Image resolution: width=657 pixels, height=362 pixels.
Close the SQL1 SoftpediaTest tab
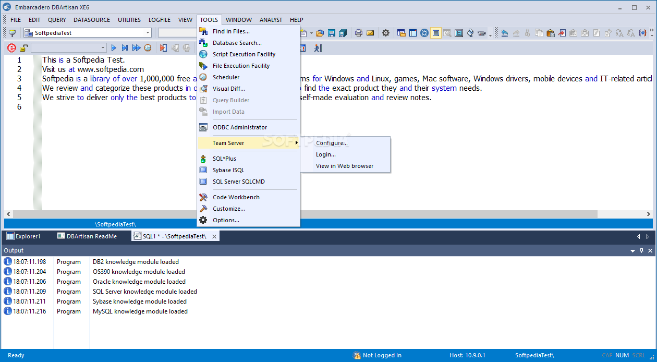213,236
